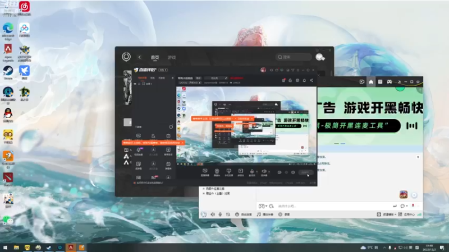Open Apex Legends desktop icon
The image size is (449, 252).
pyautogui.click(x=8, y=52)
